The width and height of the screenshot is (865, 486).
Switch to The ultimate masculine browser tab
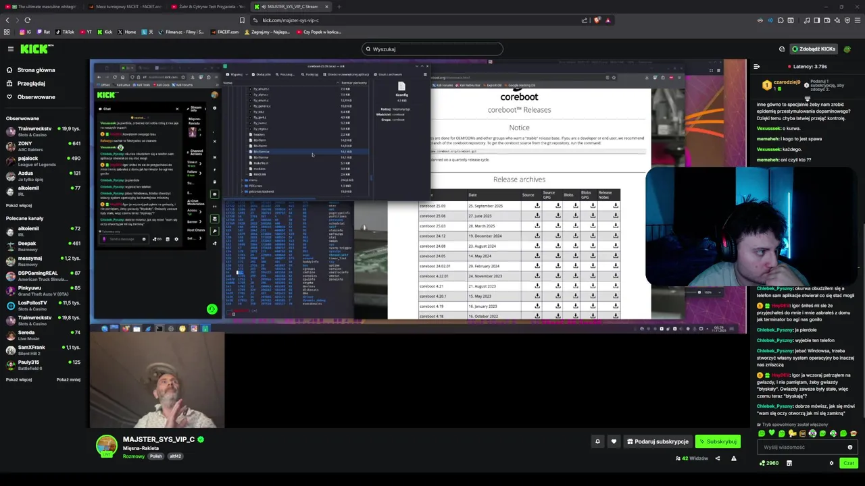click(42, 7)
